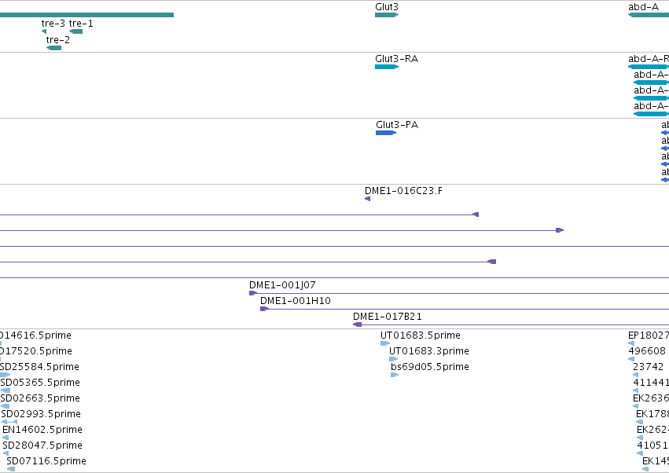
Task: Click the tre-3 gene label
Action: 53,24
